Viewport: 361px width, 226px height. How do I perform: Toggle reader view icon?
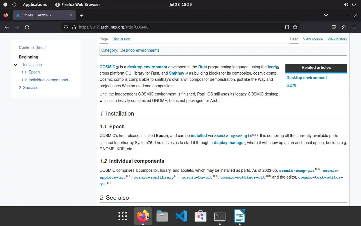[x=287, y=27]
